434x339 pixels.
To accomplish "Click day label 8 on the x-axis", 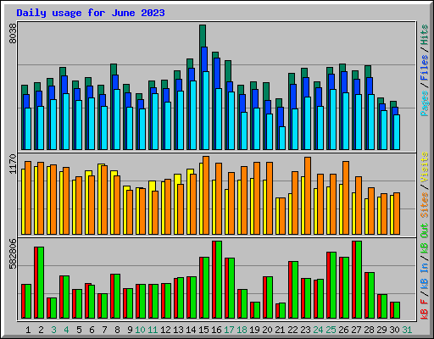I will pyautogui.click(x=117, y=330).
